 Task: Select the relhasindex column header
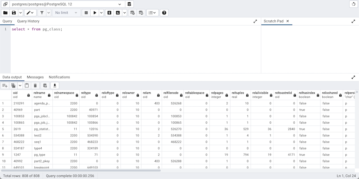tap(309, 95)
